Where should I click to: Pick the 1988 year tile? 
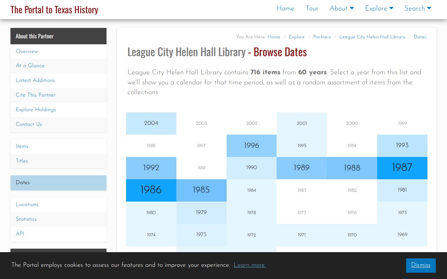point(352,168)
